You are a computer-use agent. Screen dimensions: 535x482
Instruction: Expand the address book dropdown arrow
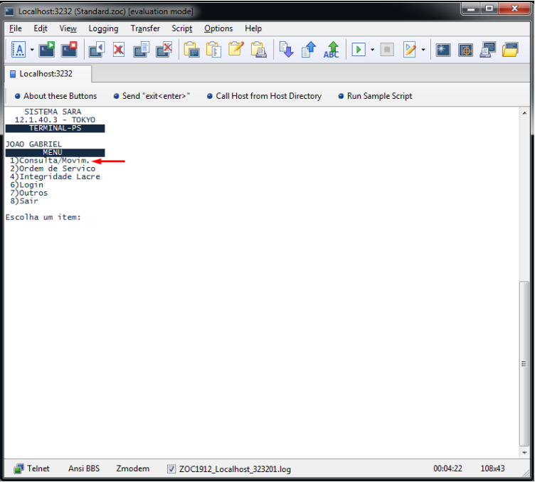pyautogui.click(x=32, y=50)
